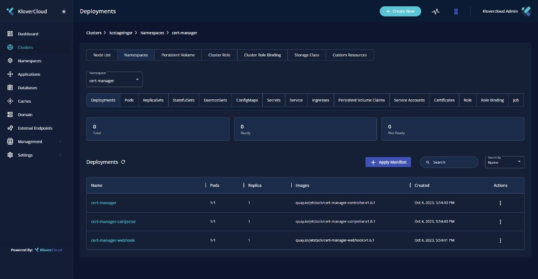Open the Namespace cert-manager dropdown
This screenshot has height=279, width=538.
[114, 80]
